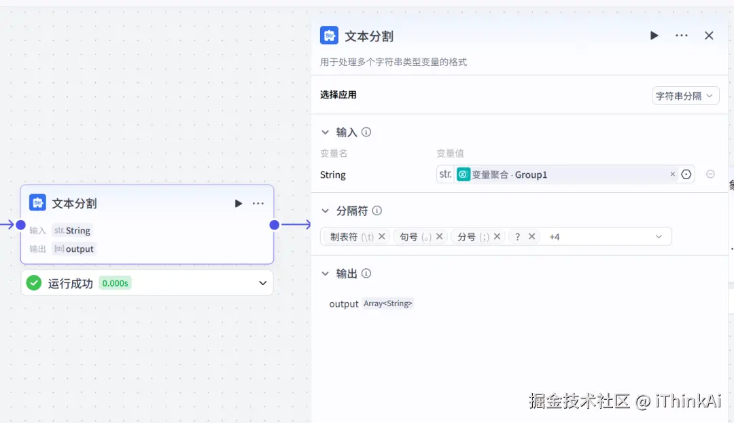Open the variable settings hexagon icon
734x423 pixels.
[x=686, y=174]
